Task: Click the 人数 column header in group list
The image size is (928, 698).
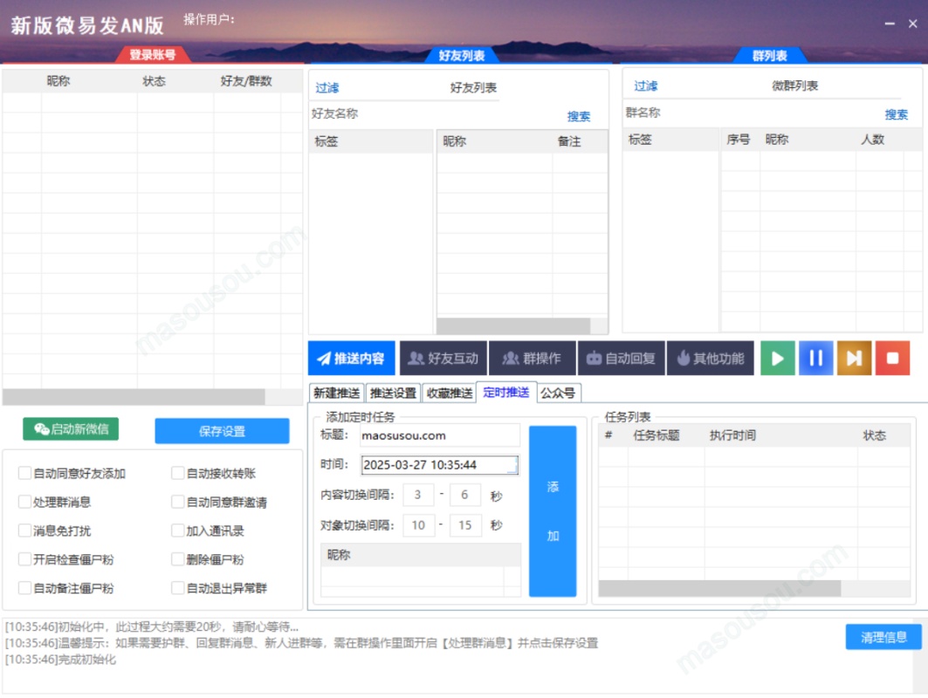Action: point(872,140)
